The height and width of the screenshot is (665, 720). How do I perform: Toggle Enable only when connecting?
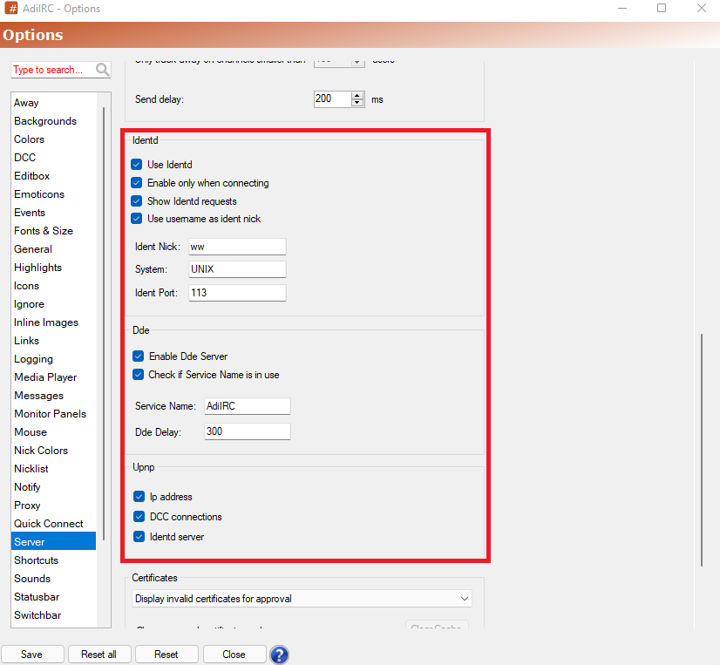tap(136, 183)
